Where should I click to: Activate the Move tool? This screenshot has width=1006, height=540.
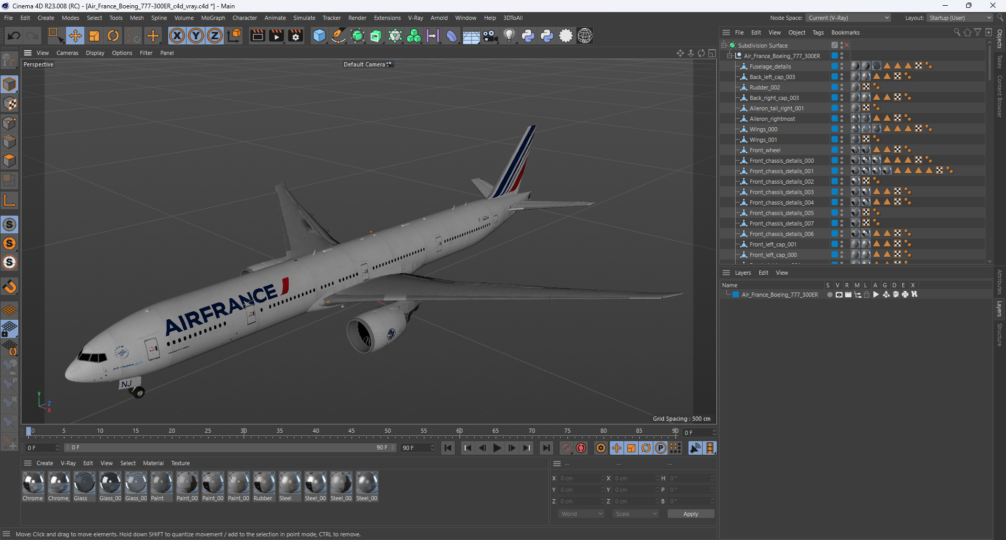75,36
